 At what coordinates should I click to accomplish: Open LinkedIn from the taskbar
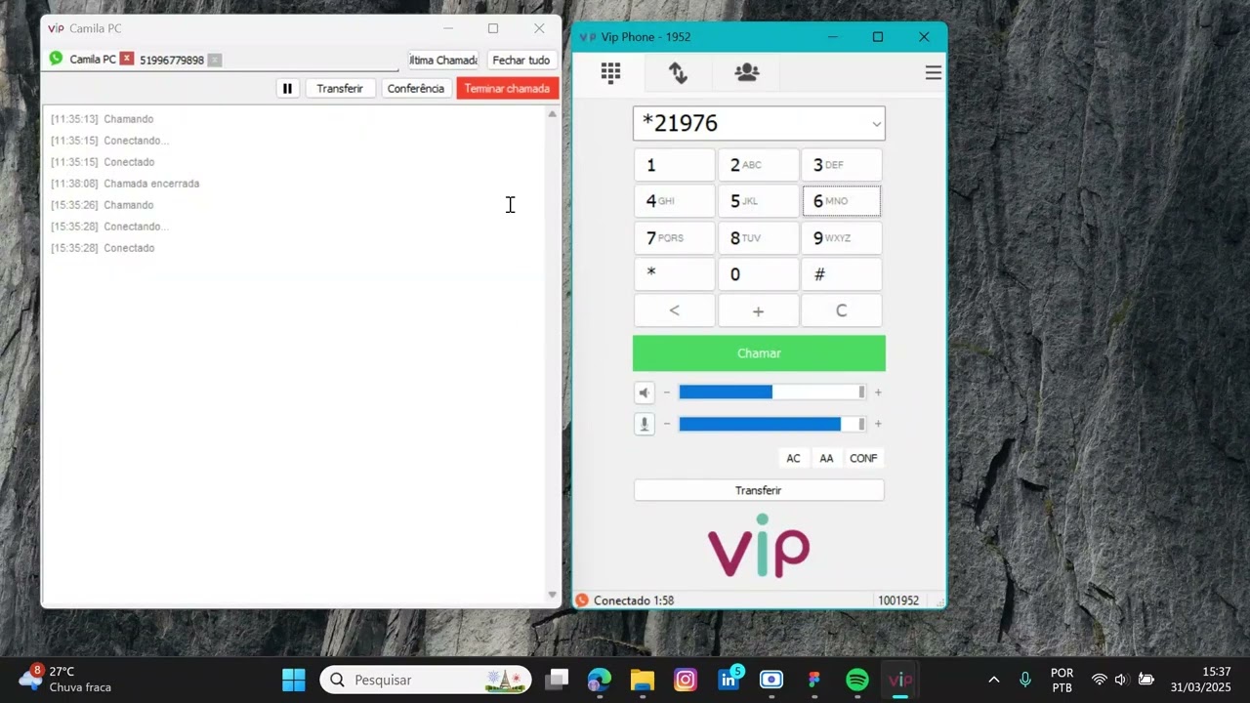pyautogui.click(x=729, y=680)
